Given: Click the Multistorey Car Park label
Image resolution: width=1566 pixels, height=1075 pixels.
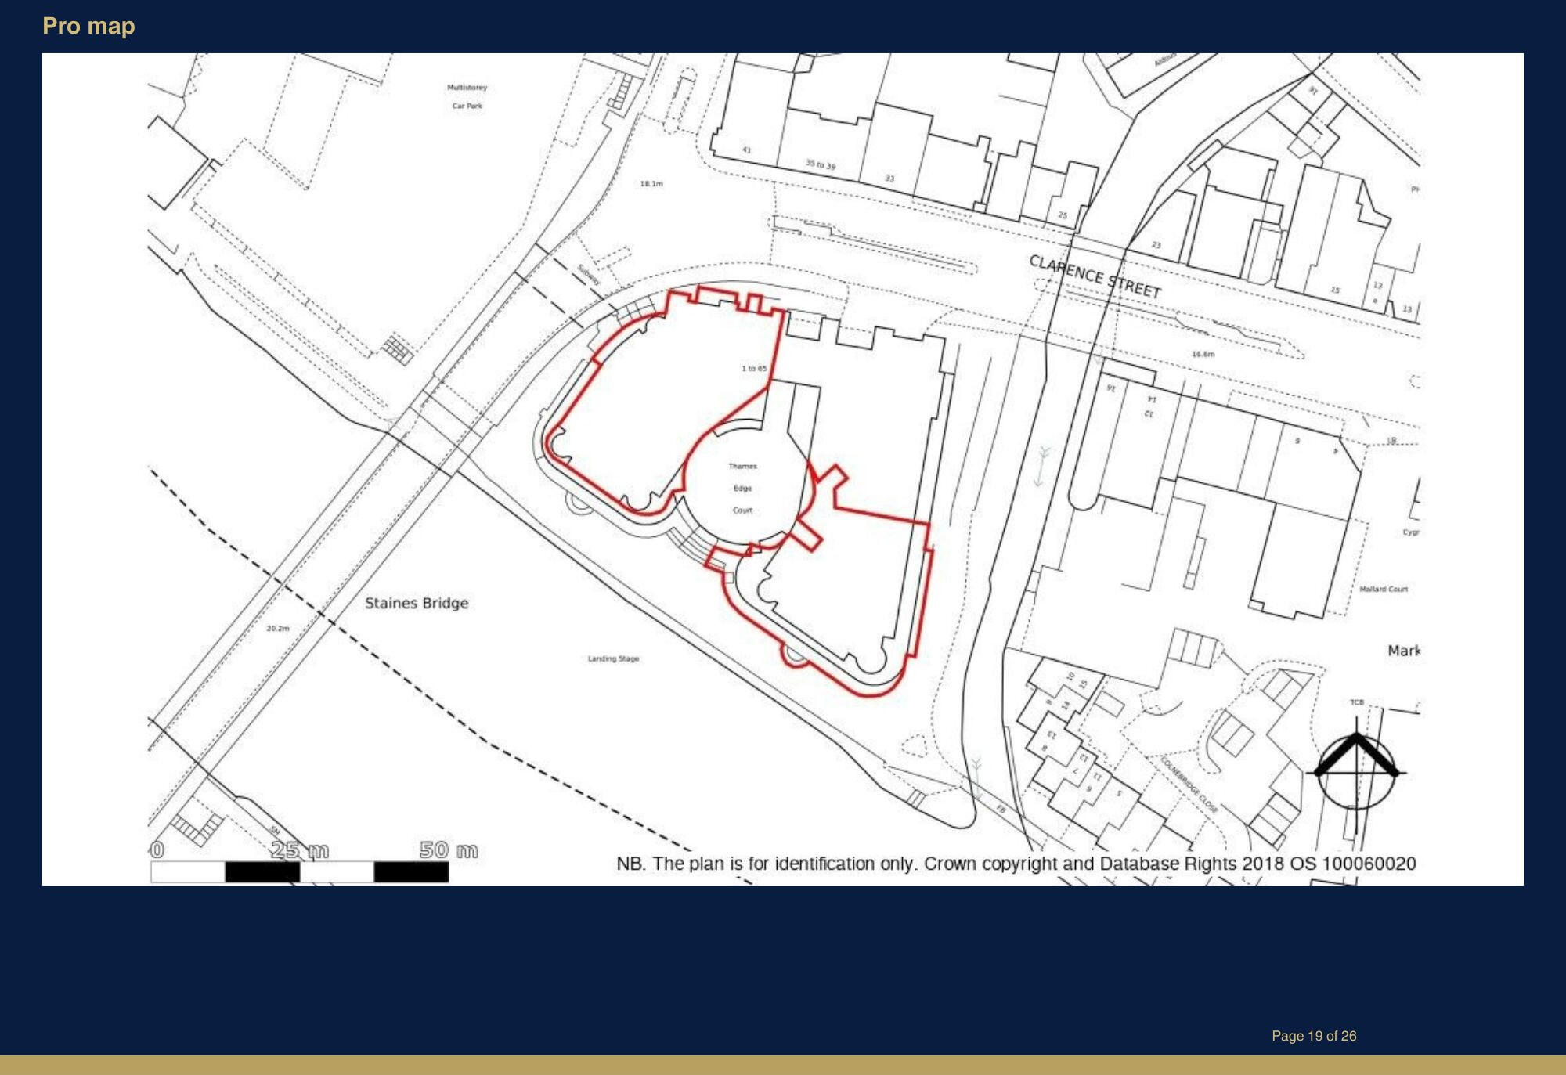Looking at the screenshot, I should [467, 96].
